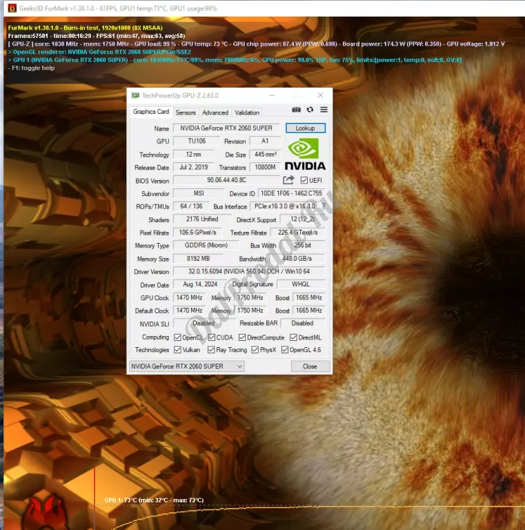The image size is (525, 530).
Task: Take a GPU-Z screenshot with camera icon
Action: pos(296,110)
